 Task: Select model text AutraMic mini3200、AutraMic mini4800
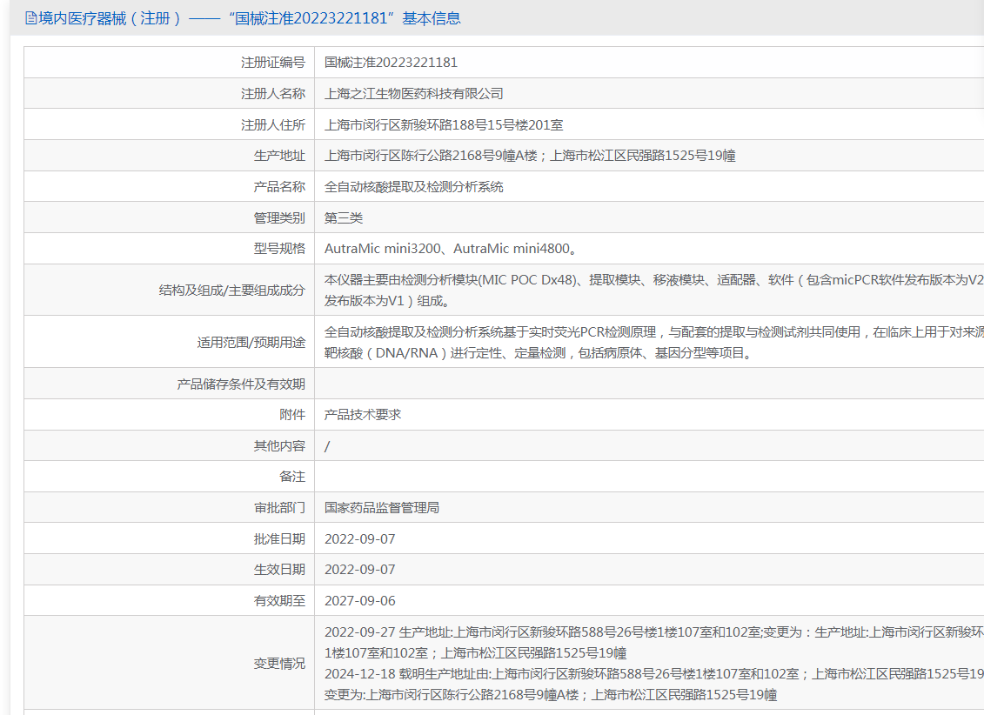(x=451, y=249)
